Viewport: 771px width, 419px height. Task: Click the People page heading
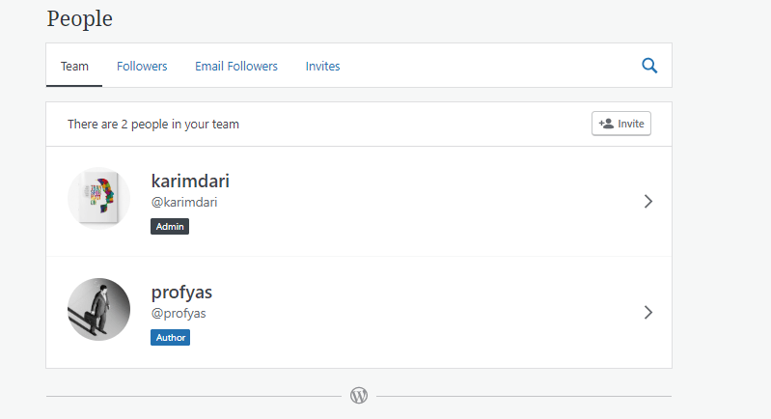(x=79, y=17)
